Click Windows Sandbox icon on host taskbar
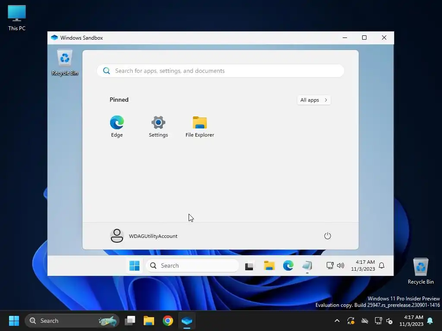The height and width of the screenshot is (331, 442). click(x=186, y=321)
